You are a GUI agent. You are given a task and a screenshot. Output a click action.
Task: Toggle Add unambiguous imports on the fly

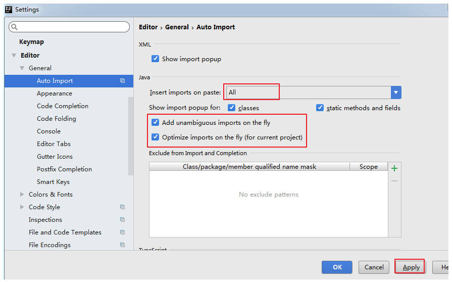click(x=155, y=122)
